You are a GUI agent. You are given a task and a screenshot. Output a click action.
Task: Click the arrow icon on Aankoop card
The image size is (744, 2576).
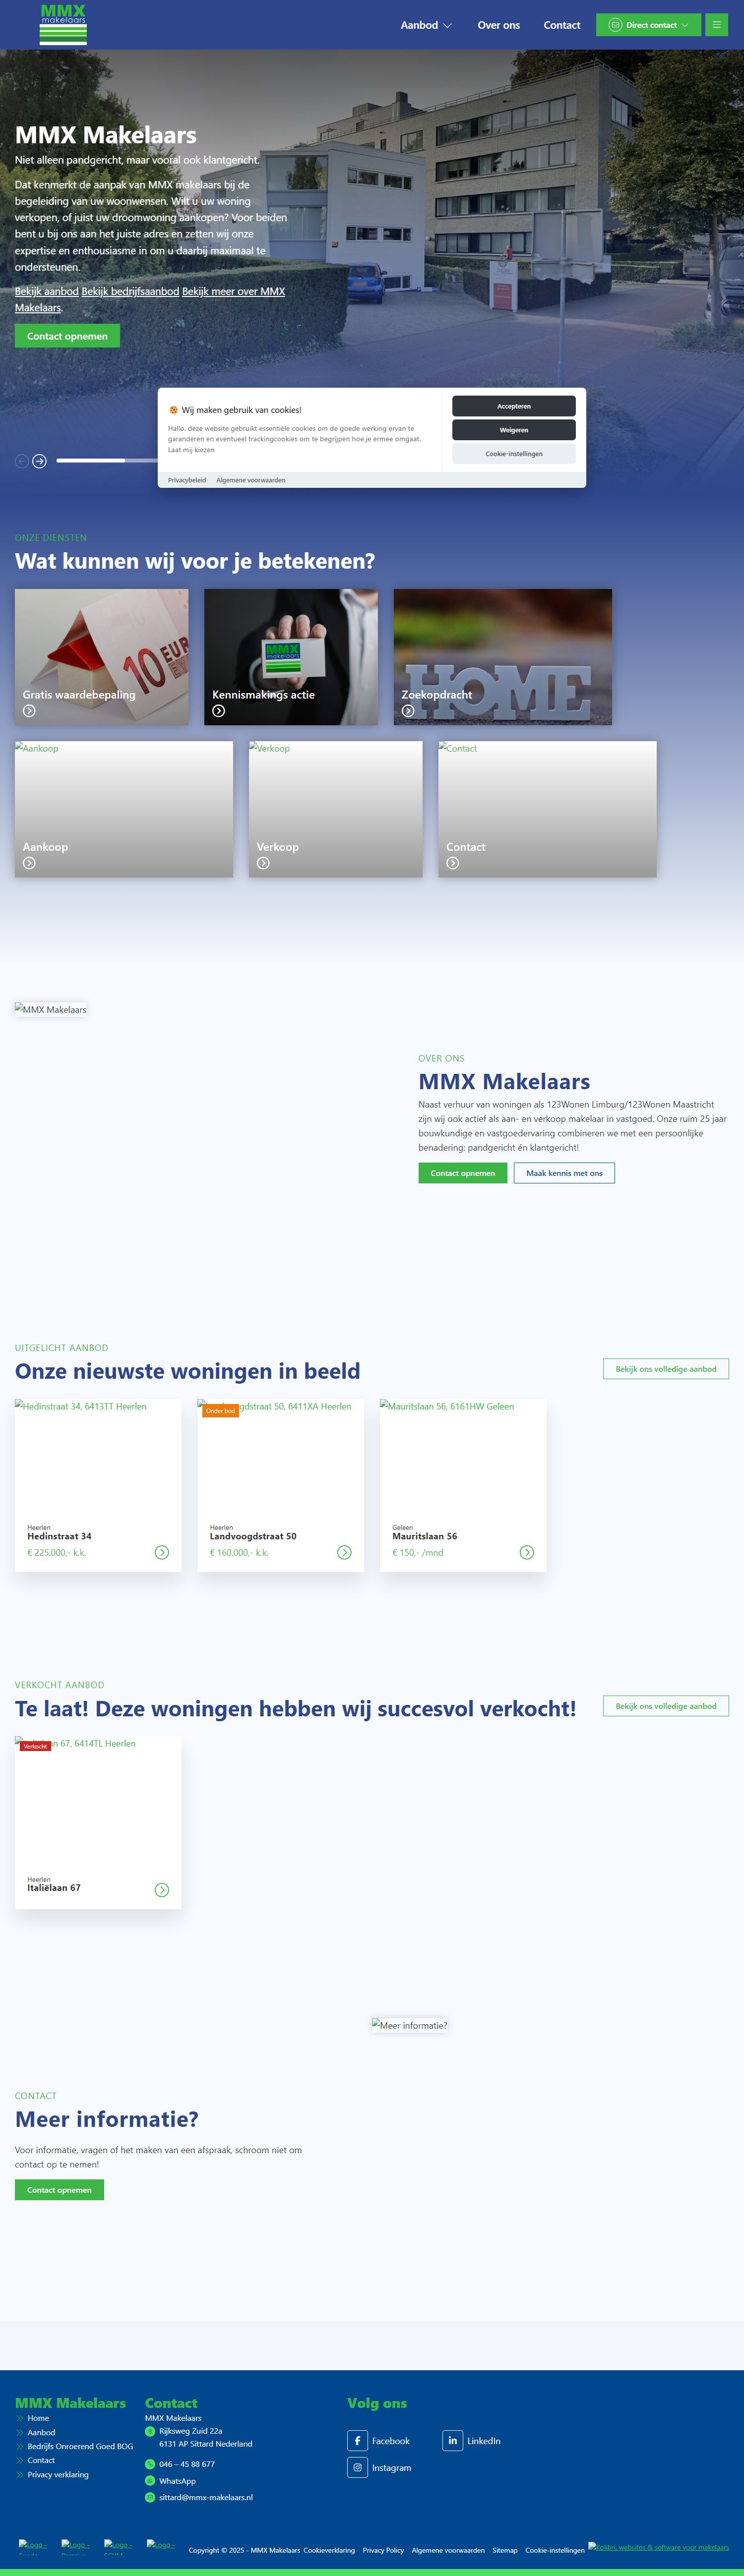pos(29,863)
